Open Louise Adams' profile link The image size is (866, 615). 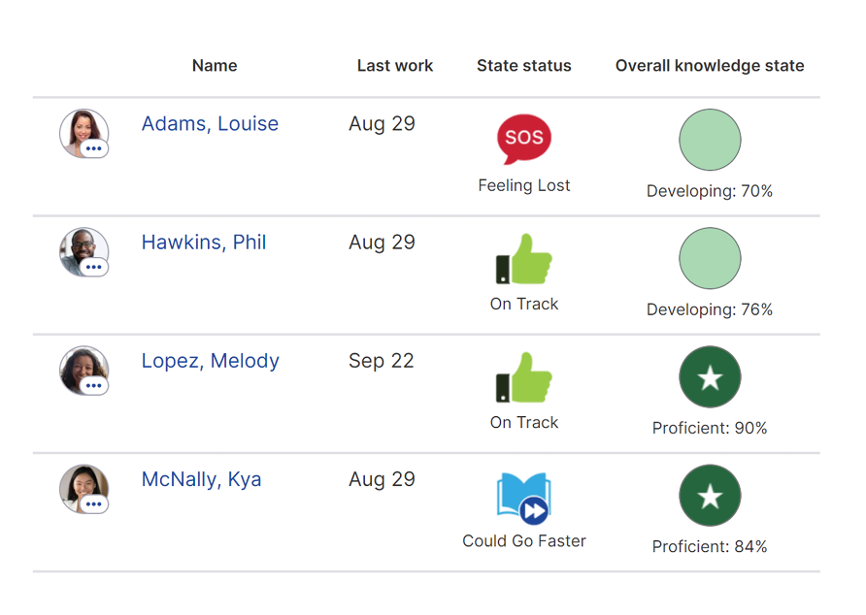(x=210, y=123)
